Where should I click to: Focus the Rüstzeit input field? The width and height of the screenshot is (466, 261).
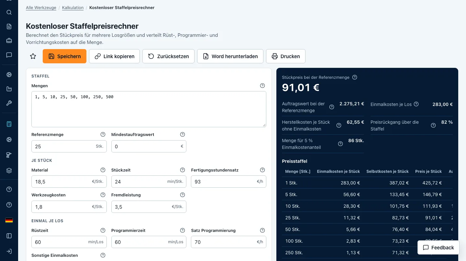(x=69, y=242)
